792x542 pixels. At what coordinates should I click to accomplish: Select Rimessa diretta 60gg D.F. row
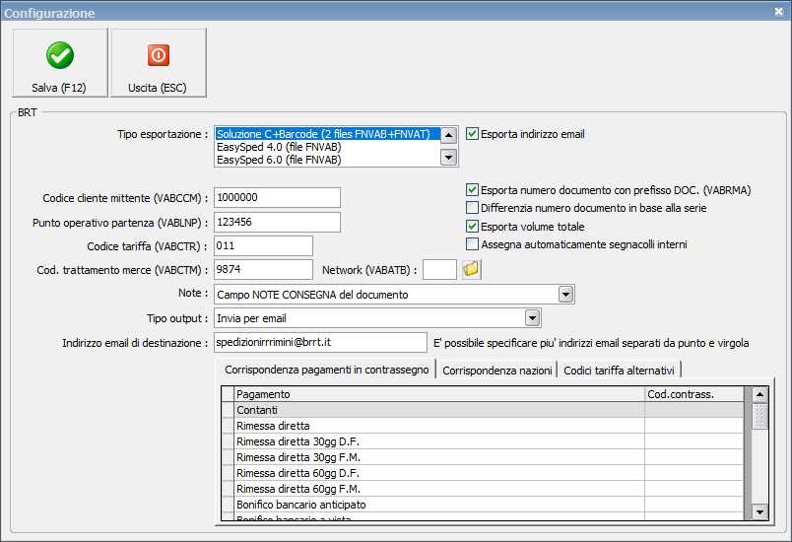click(483, 473)
